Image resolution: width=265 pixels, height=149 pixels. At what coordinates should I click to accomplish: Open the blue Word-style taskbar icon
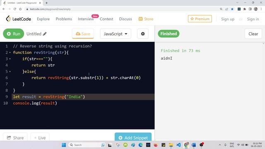click(194, 145)
